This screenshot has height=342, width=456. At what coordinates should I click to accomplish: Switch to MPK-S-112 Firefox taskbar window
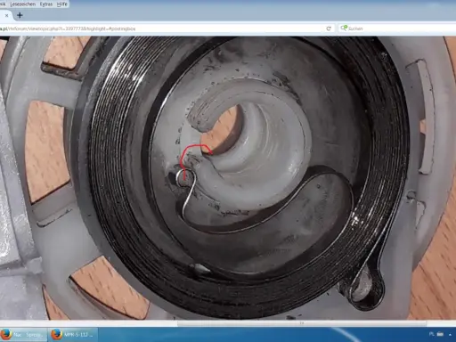pyautogui.click(x=73, y=335)
